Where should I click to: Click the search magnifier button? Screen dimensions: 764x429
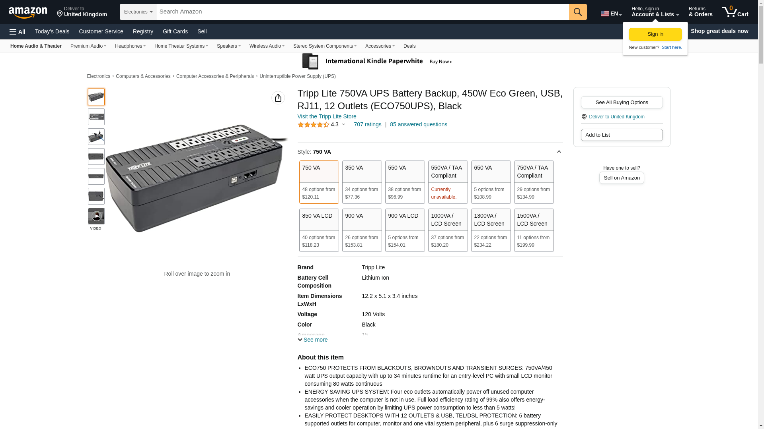click(x=577, y=12)
